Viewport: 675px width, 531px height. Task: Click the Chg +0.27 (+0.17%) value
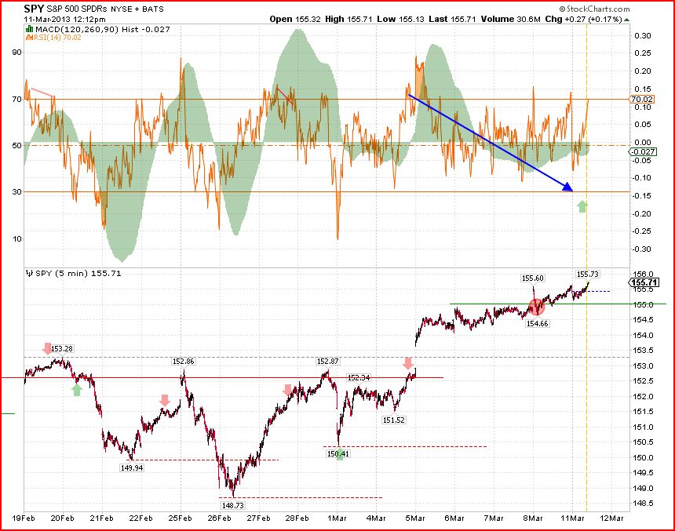click(x=583, y=20)
